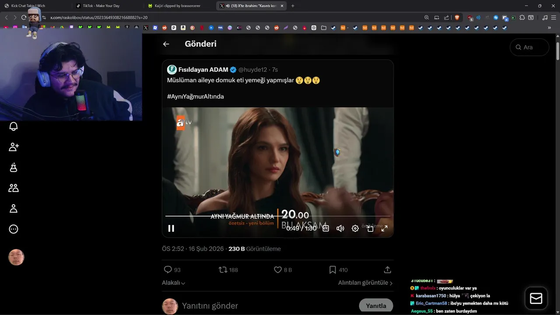Focus the Yanıtını gönder reply field

[x=210, y=306]
